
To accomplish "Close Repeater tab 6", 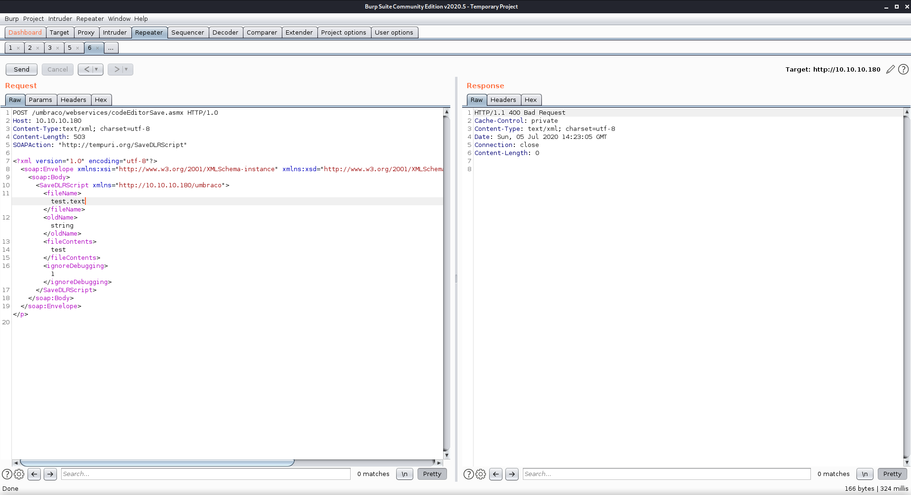I will pos(98,48).
